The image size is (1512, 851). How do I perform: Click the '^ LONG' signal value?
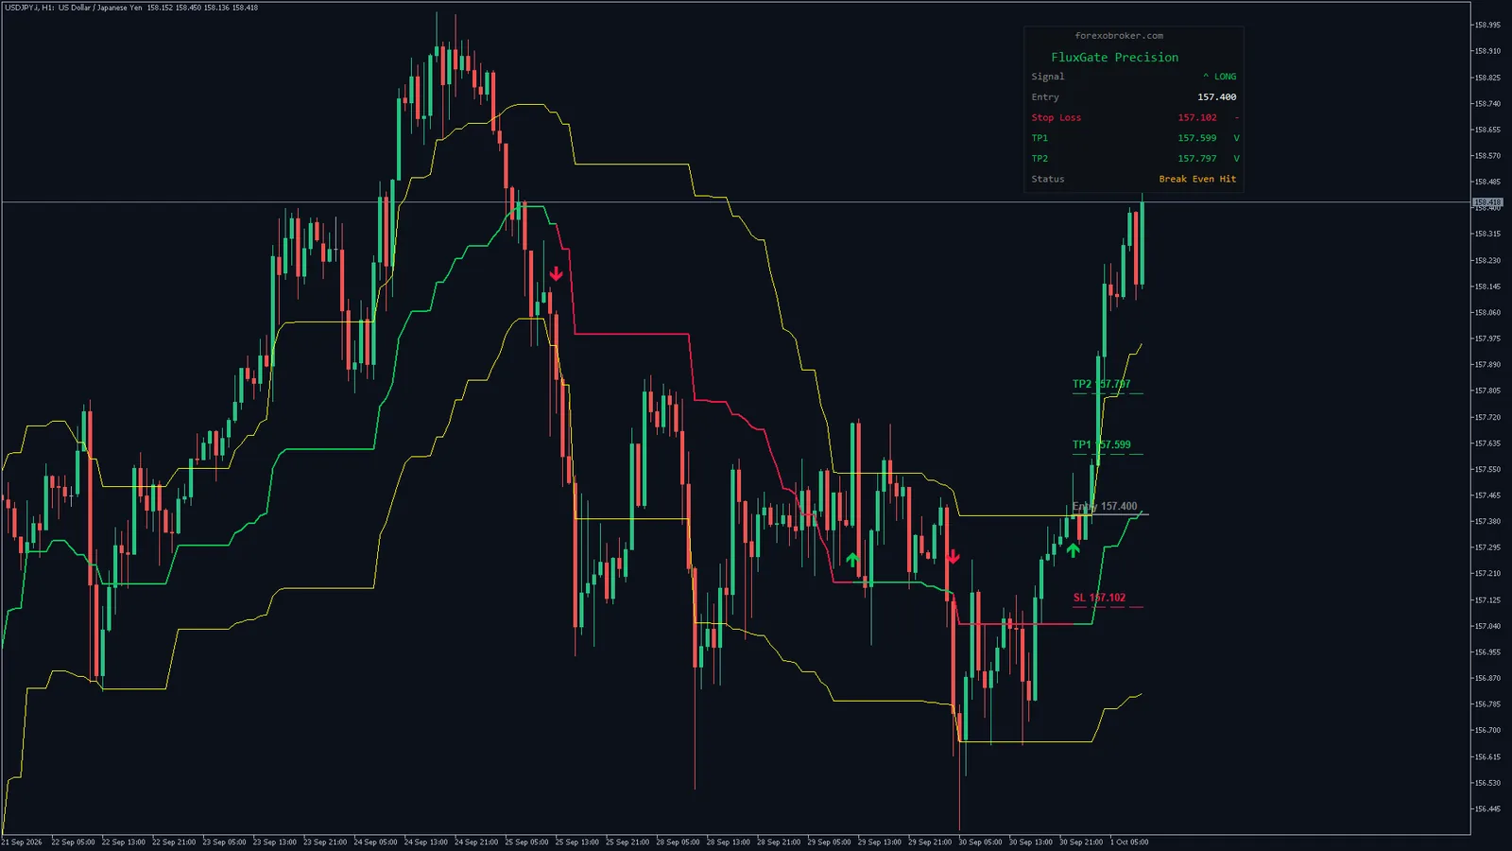1219,77
